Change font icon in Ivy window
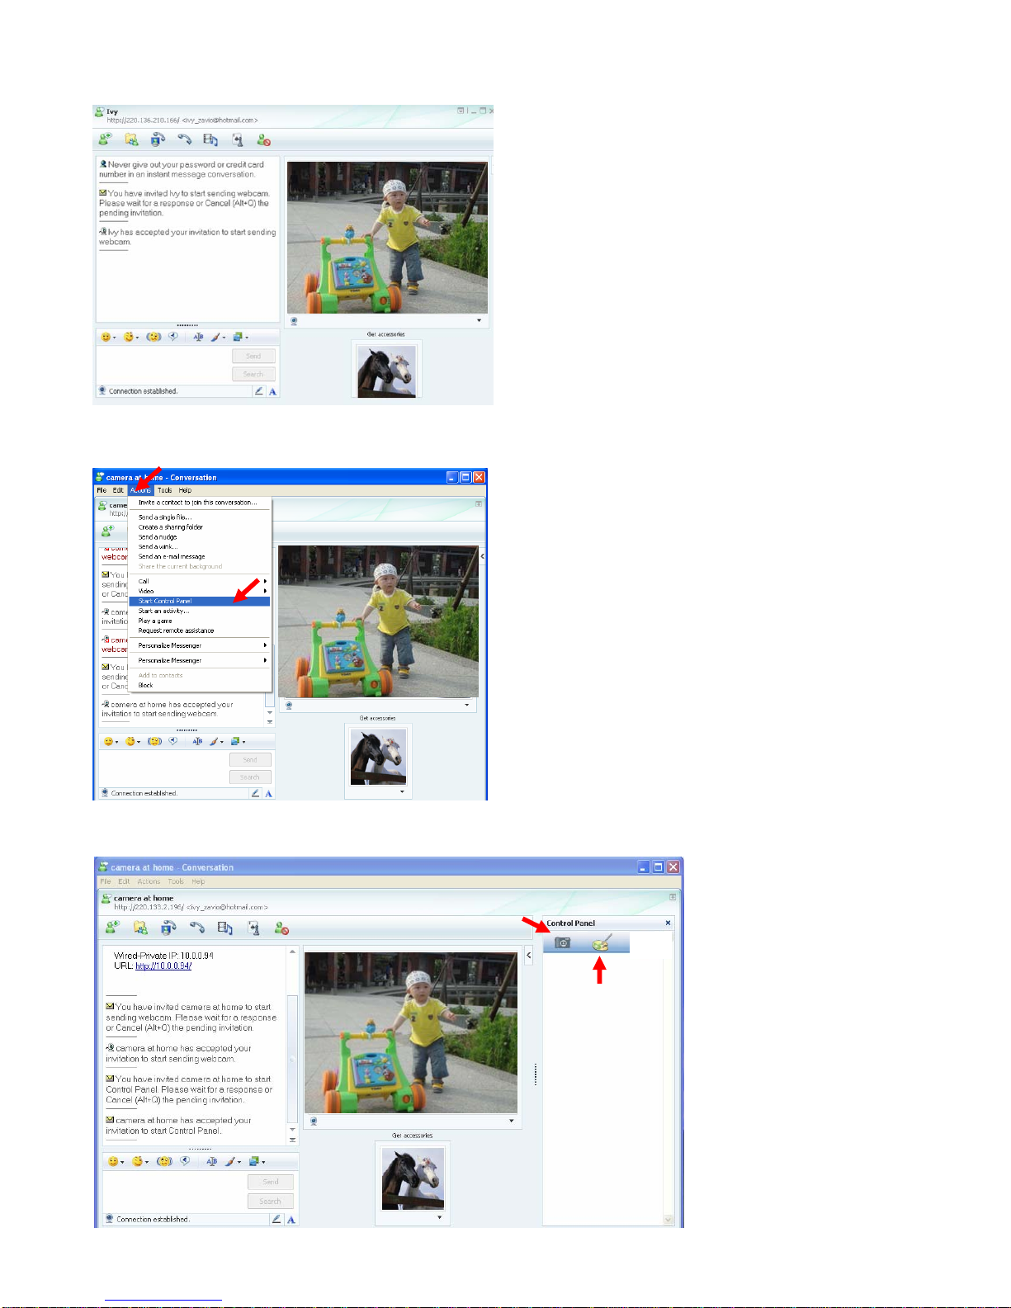 coord(198,337)
